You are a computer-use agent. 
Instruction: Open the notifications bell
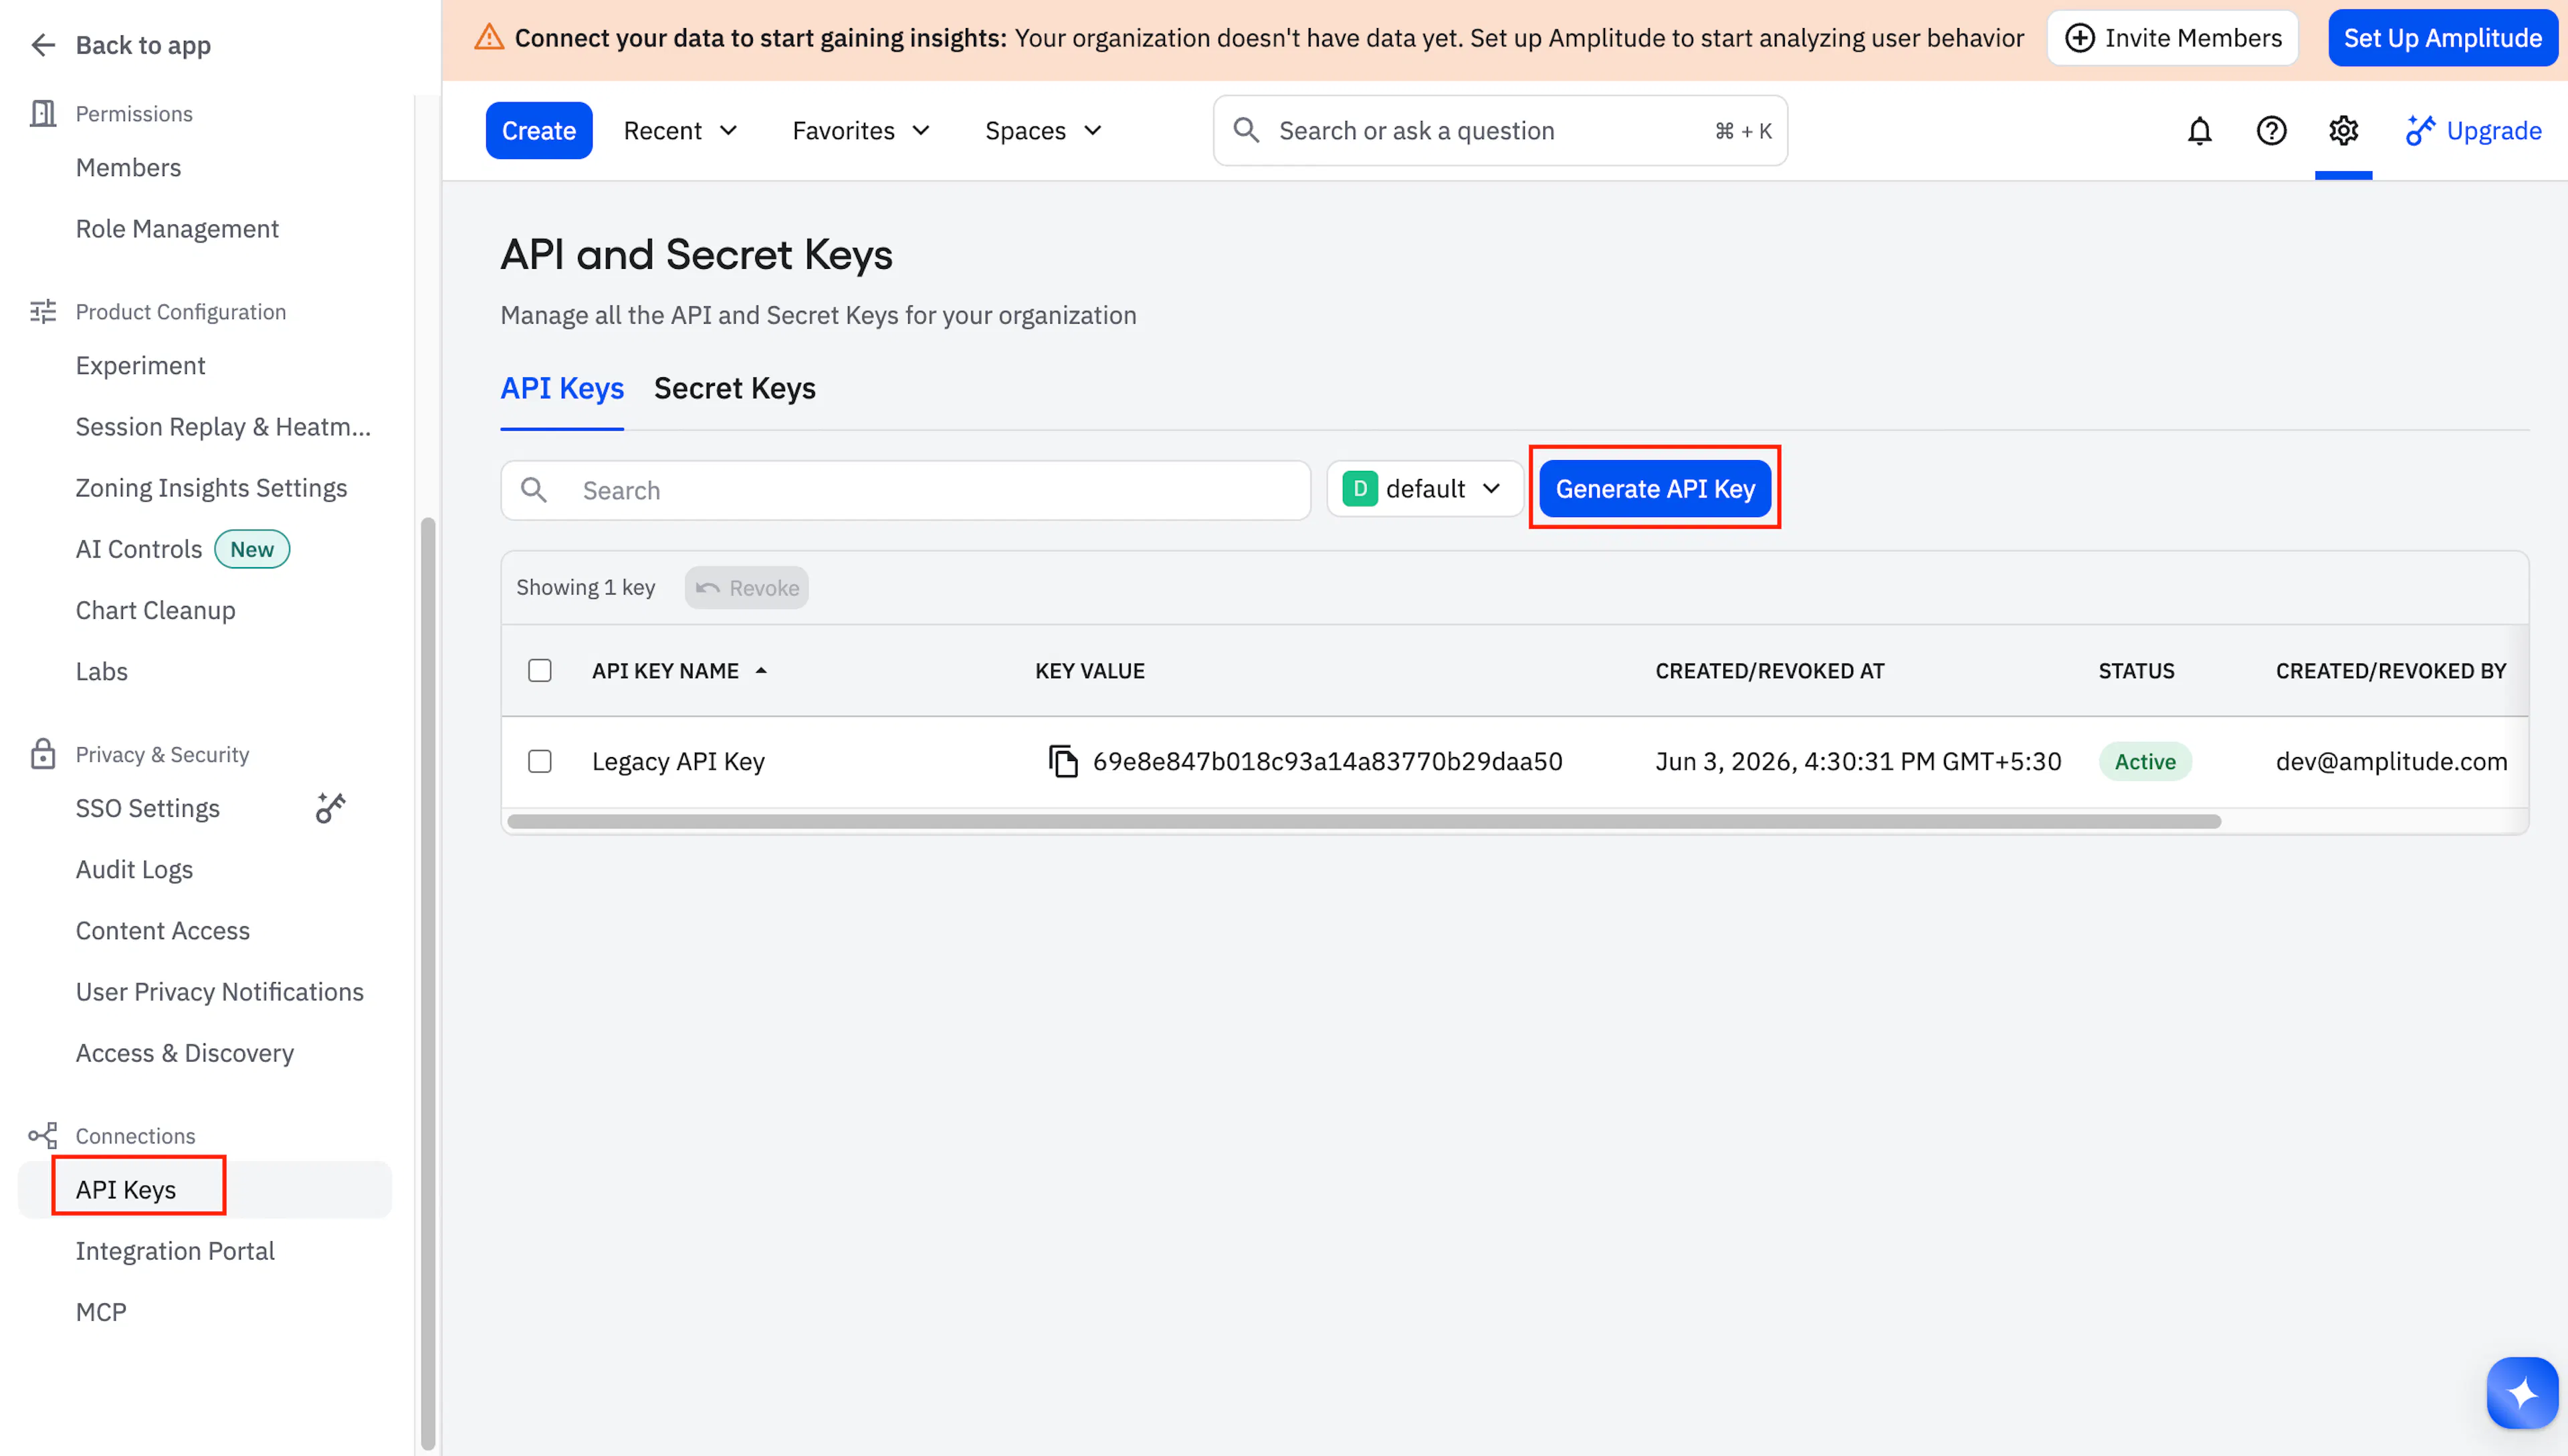tap(2199, 131)
